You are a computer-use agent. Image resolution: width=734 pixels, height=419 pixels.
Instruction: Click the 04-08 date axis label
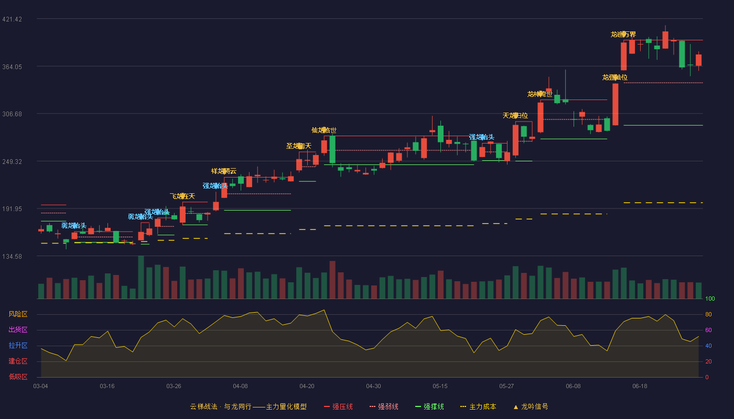240,386
